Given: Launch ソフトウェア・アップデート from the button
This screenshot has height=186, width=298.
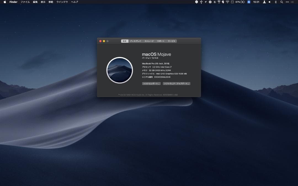Looking at the screenshot, I should tap(177, 83).
